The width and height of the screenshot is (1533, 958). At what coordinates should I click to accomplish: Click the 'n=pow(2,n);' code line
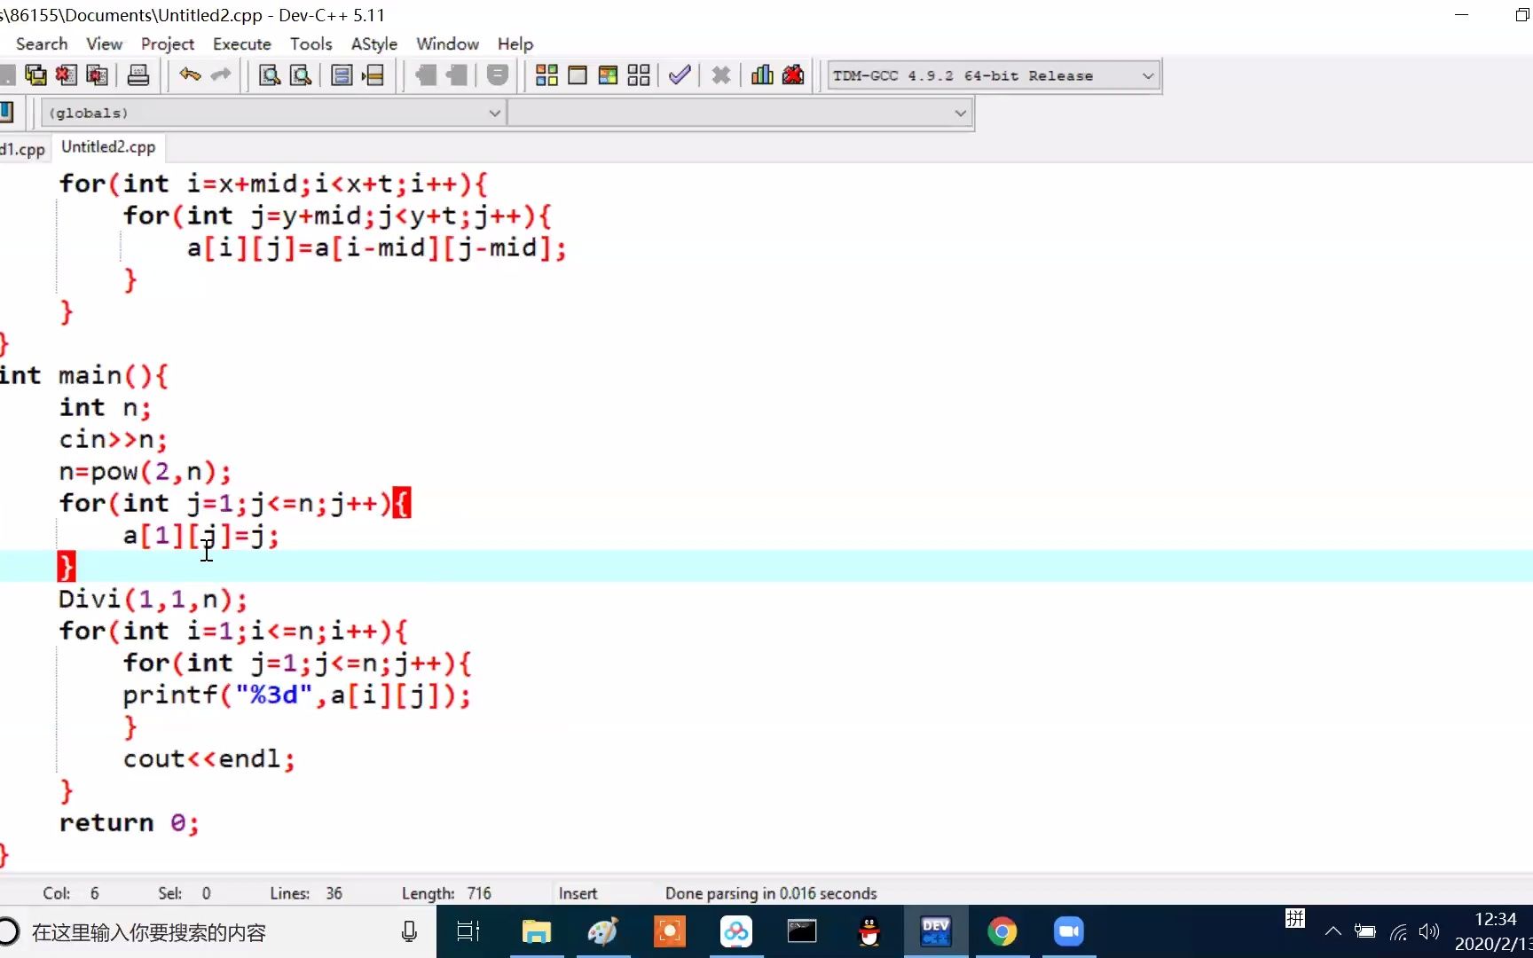pyautogui.click(x=145, y=471)
